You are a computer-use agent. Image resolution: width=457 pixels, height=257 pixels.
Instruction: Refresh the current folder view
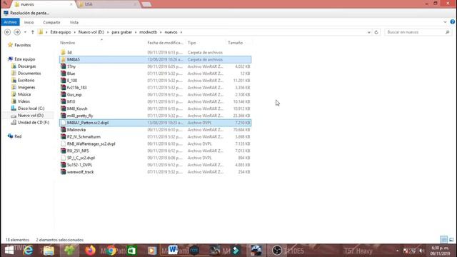[x=376, y=32]
